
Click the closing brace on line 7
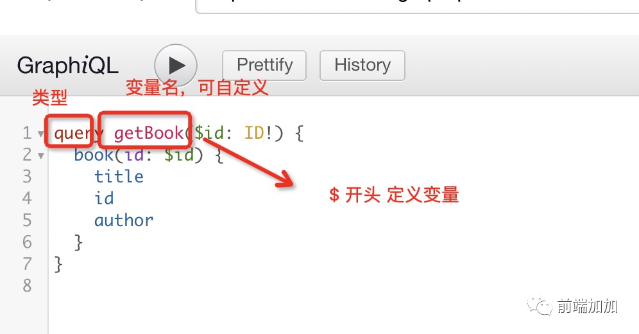coord(58,265)
